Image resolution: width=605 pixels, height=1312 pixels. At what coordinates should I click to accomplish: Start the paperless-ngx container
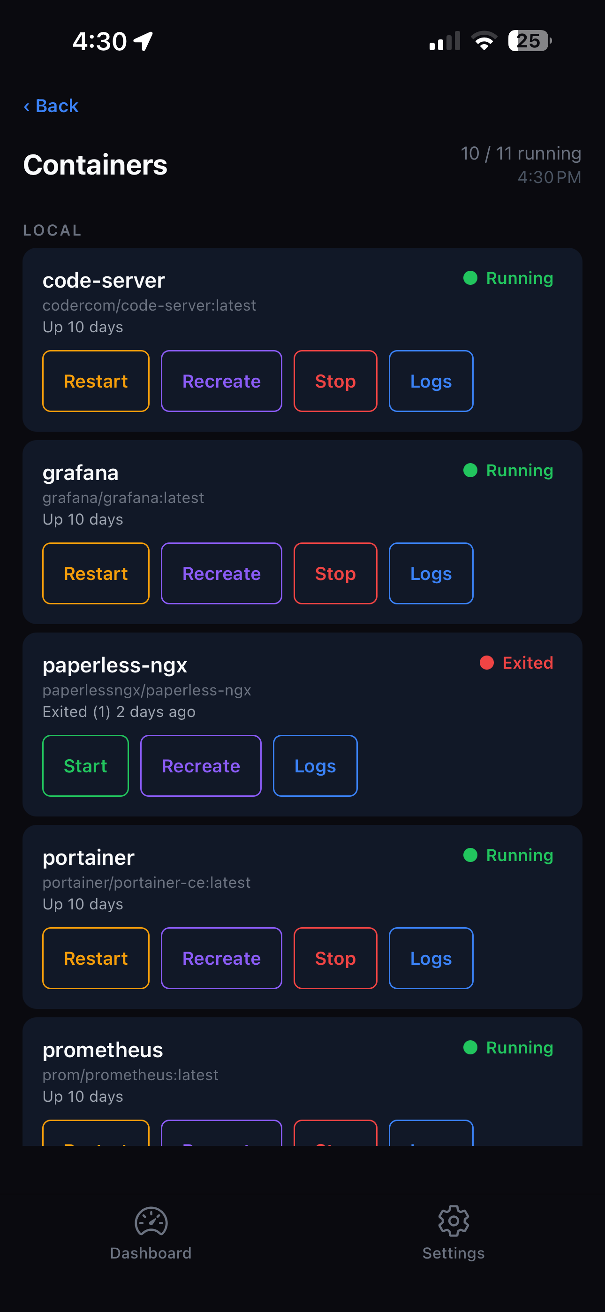coord(85,765)
